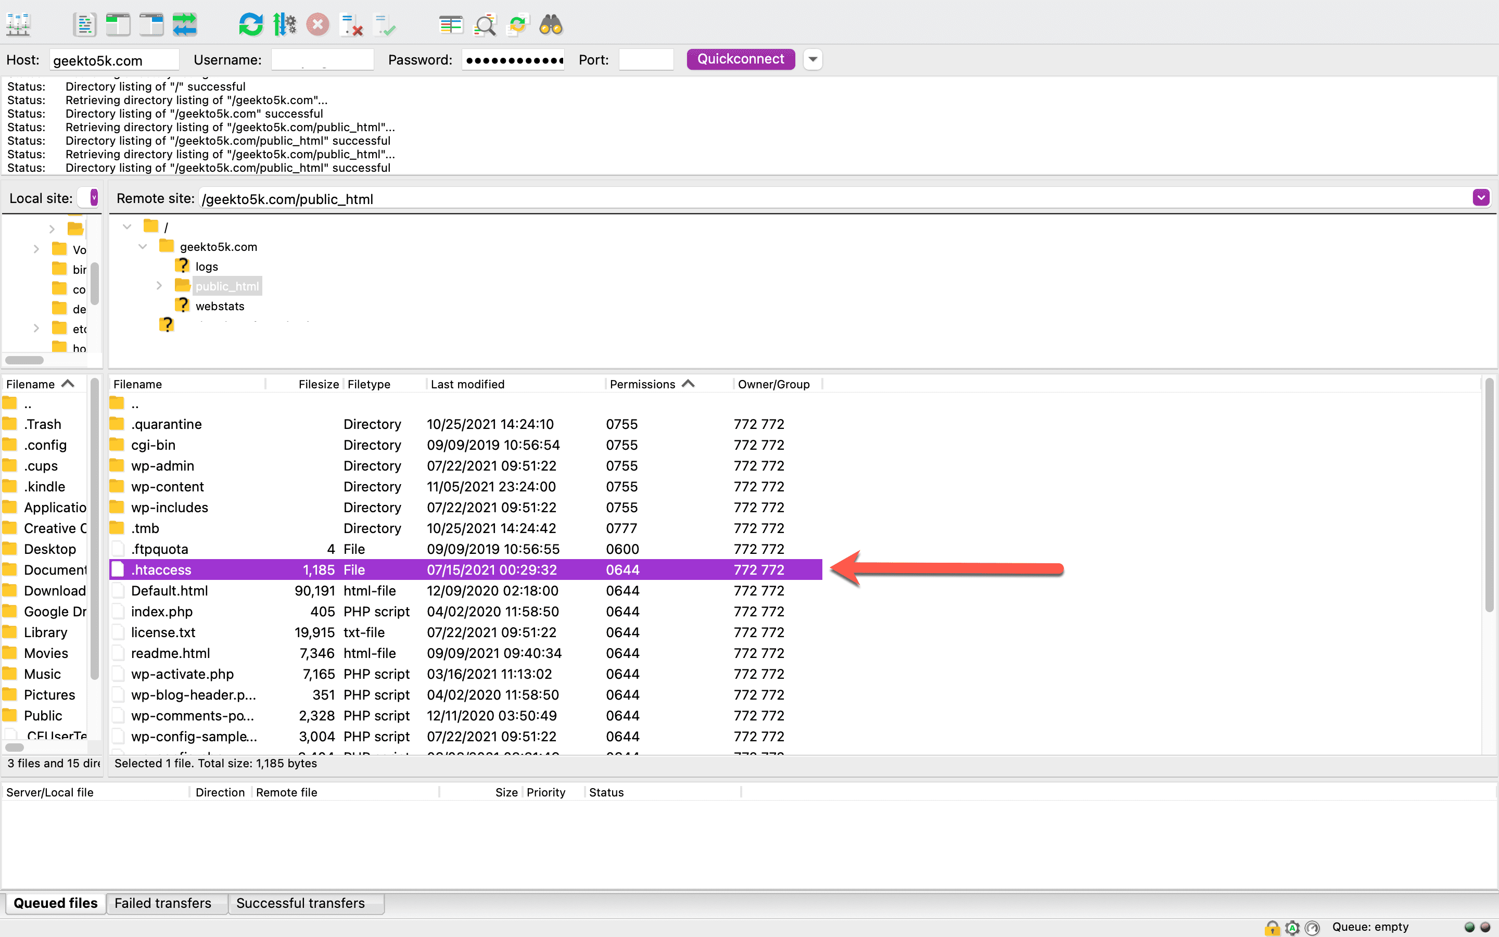Toggle local directory tree display
Viewport: 1499px width, 937px height.
click(118, 26)
